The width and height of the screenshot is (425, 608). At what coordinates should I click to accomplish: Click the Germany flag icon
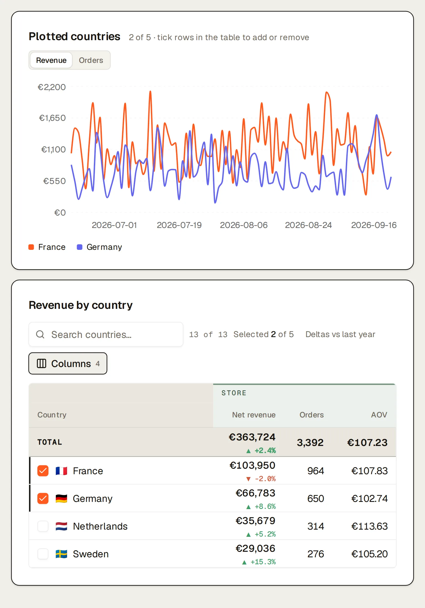coord(61,498)
